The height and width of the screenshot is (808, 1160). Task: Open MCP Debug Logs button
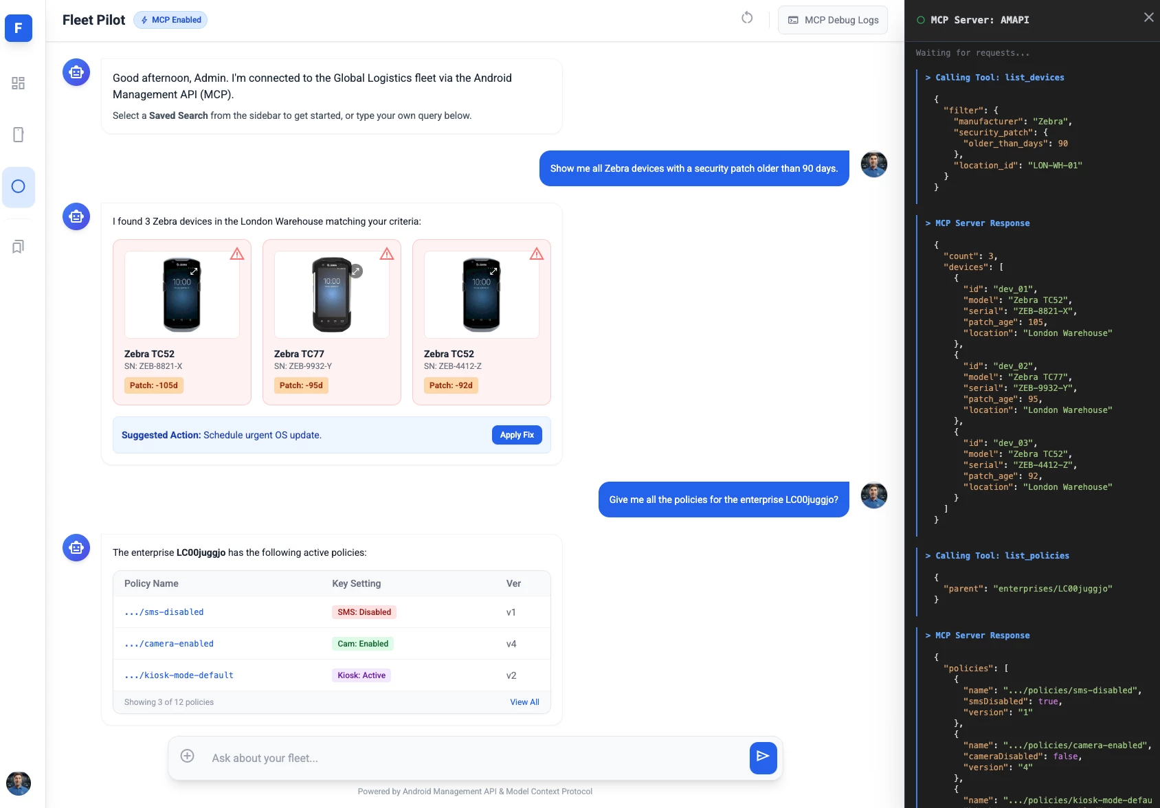[833, 20]
